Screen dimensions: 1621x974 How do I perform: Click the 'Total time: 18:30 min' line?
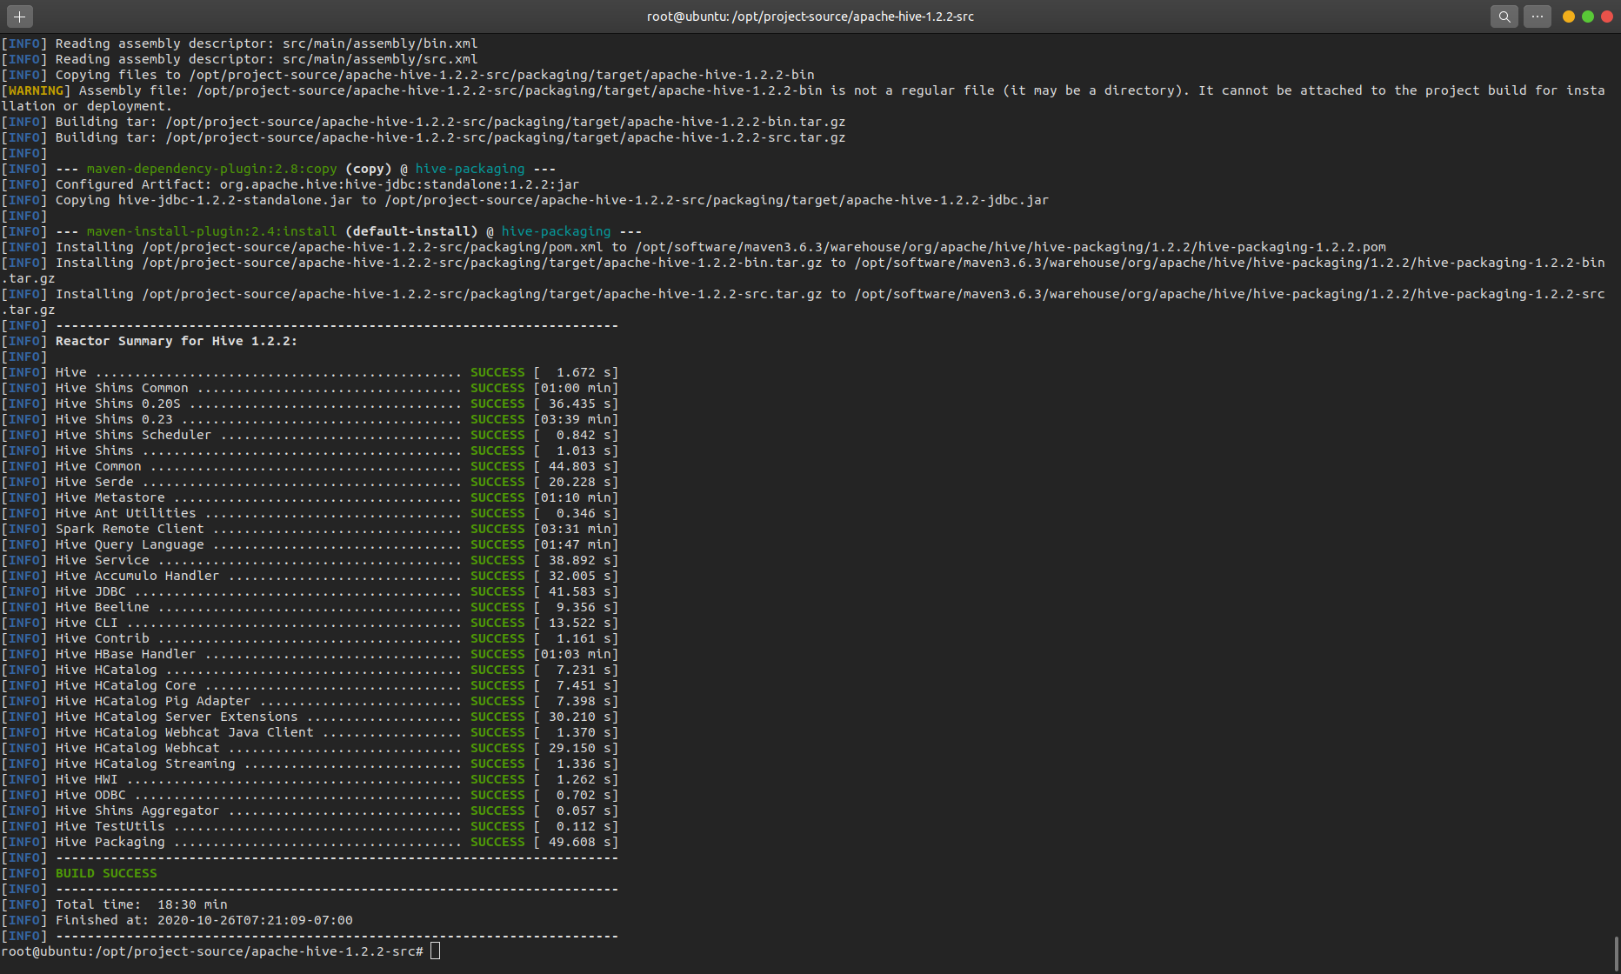coord(115,904)
